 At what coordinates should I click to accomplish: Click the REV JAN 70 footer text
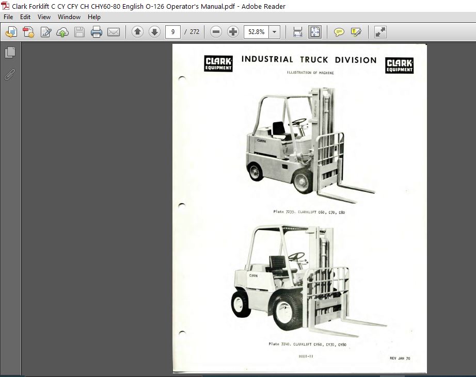point(400,358)
